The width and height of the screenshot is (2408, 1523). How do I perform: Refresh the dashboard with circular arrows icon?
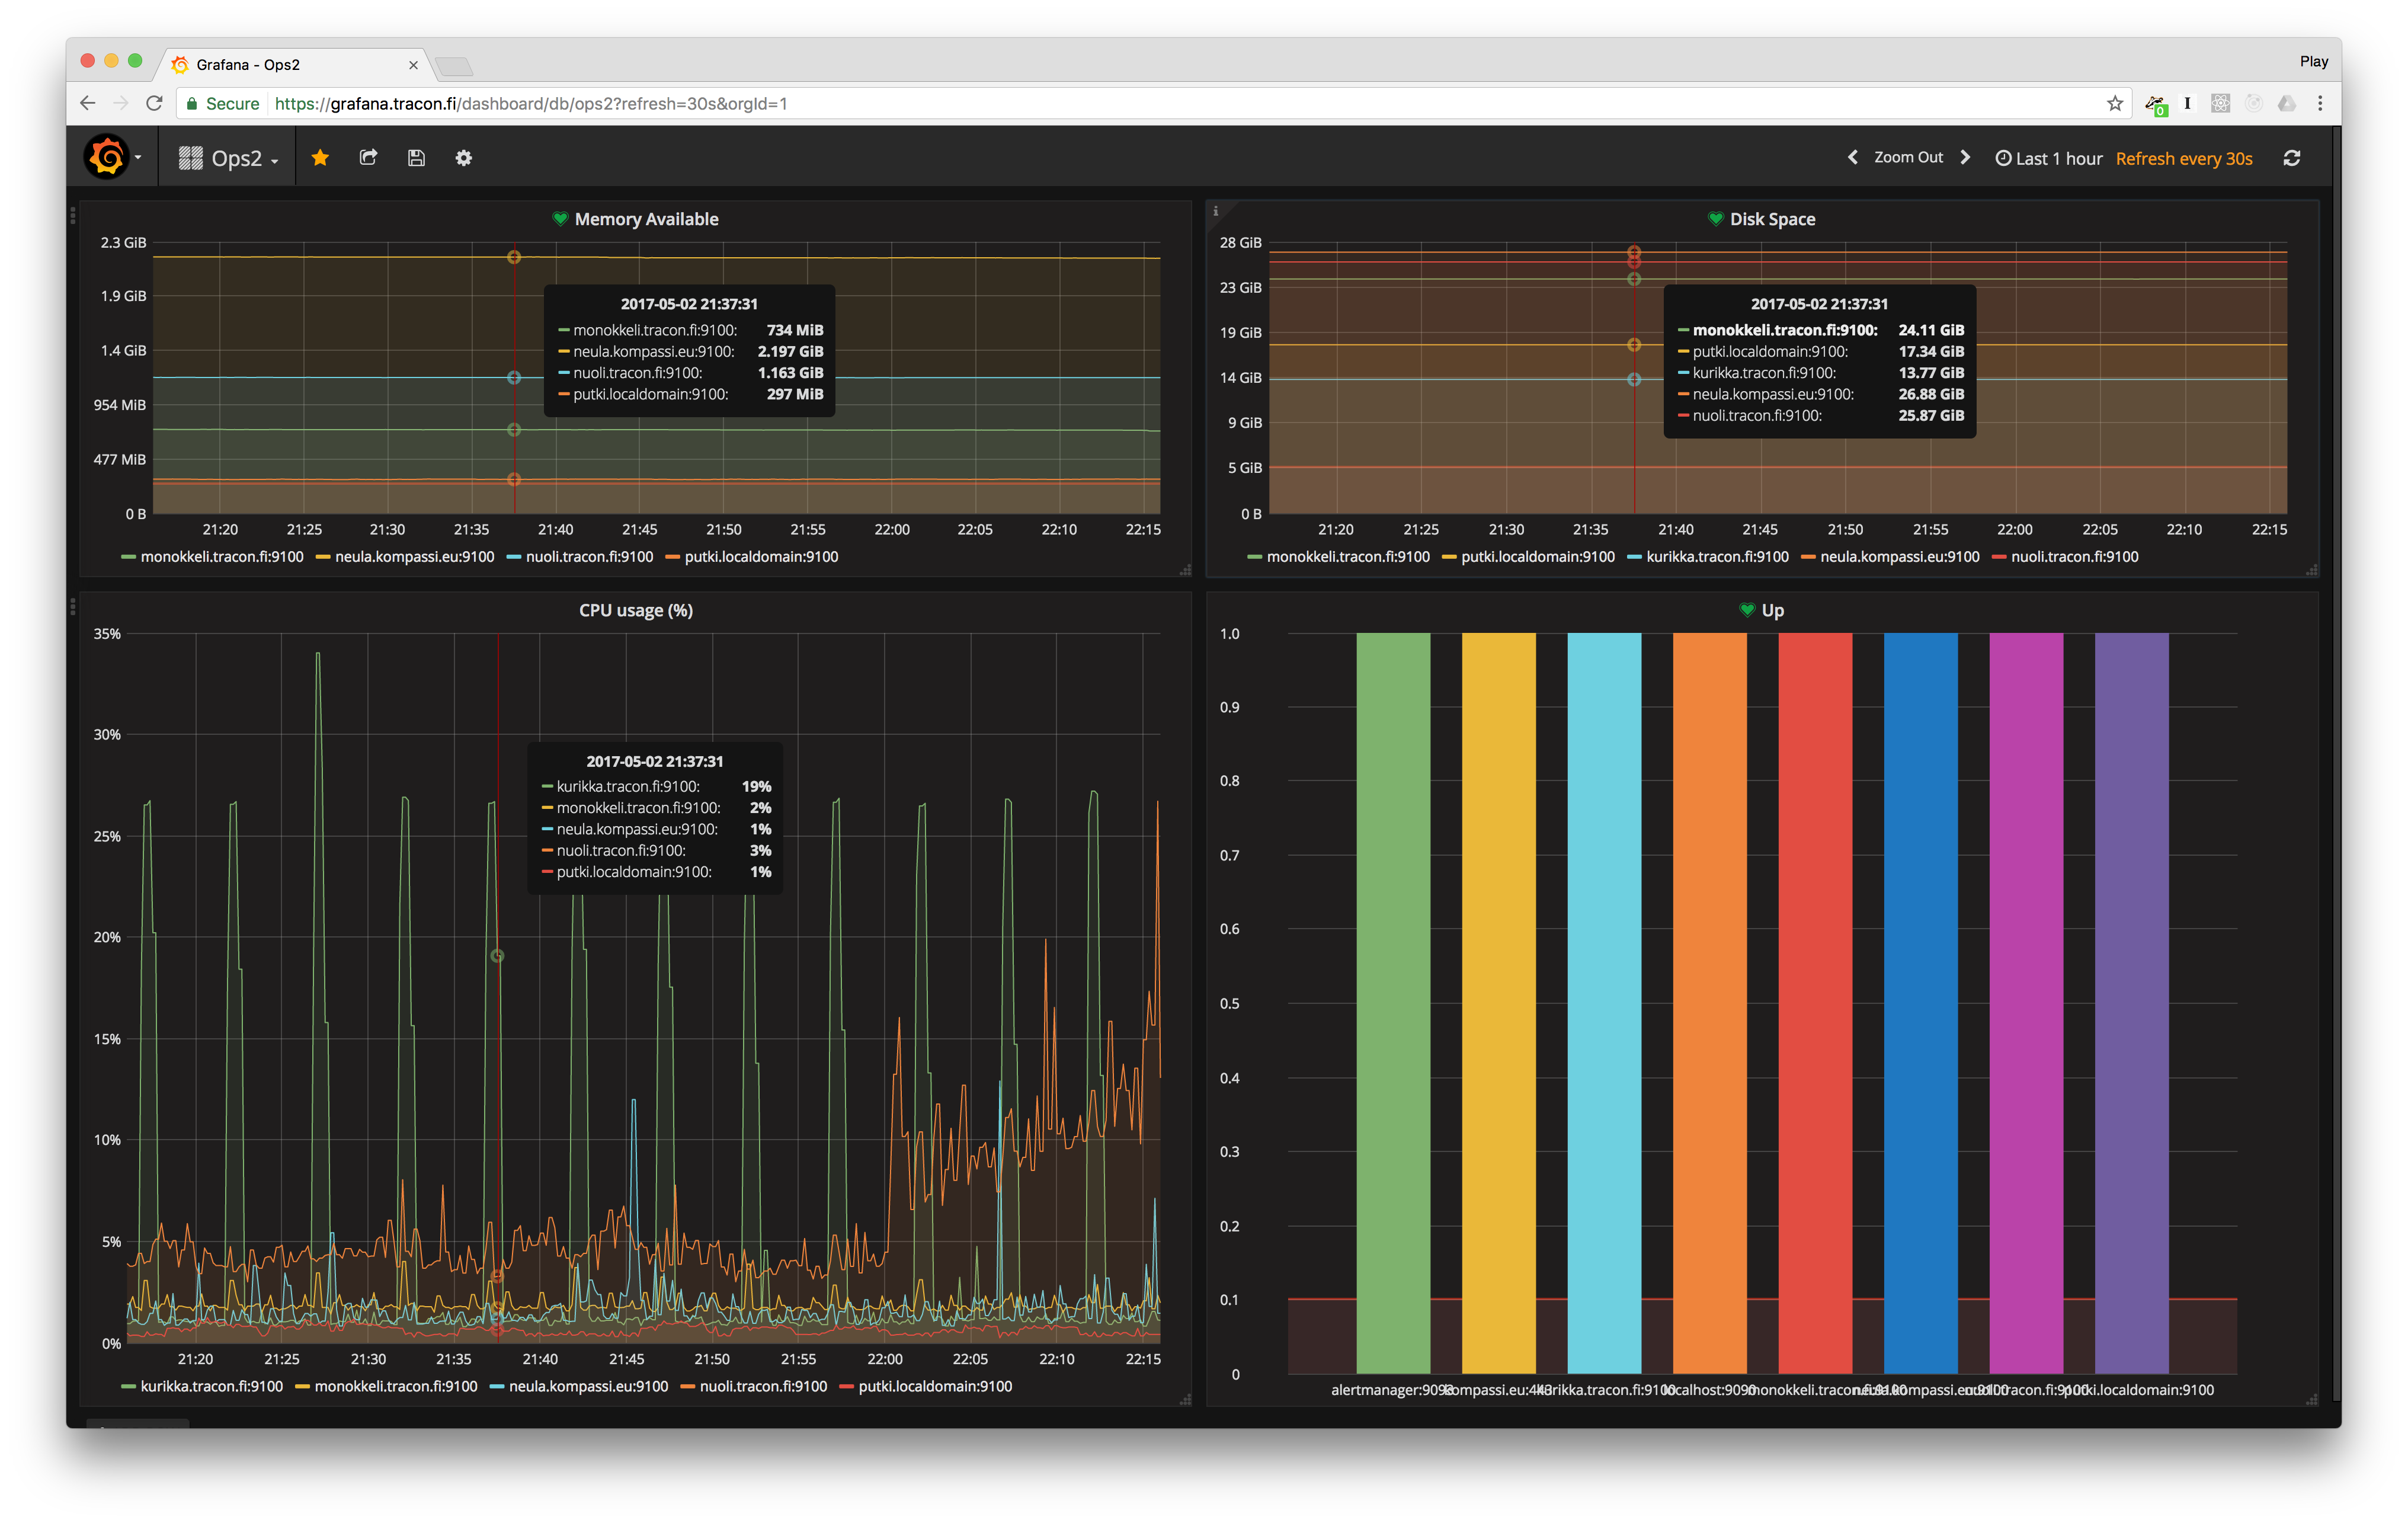click(2292, 158)
